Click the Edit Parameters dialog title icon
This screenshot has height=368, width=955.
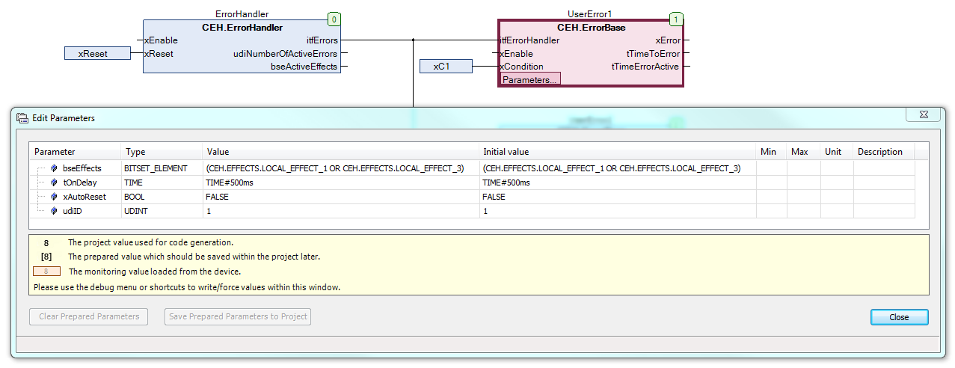(x=22, y=118)
